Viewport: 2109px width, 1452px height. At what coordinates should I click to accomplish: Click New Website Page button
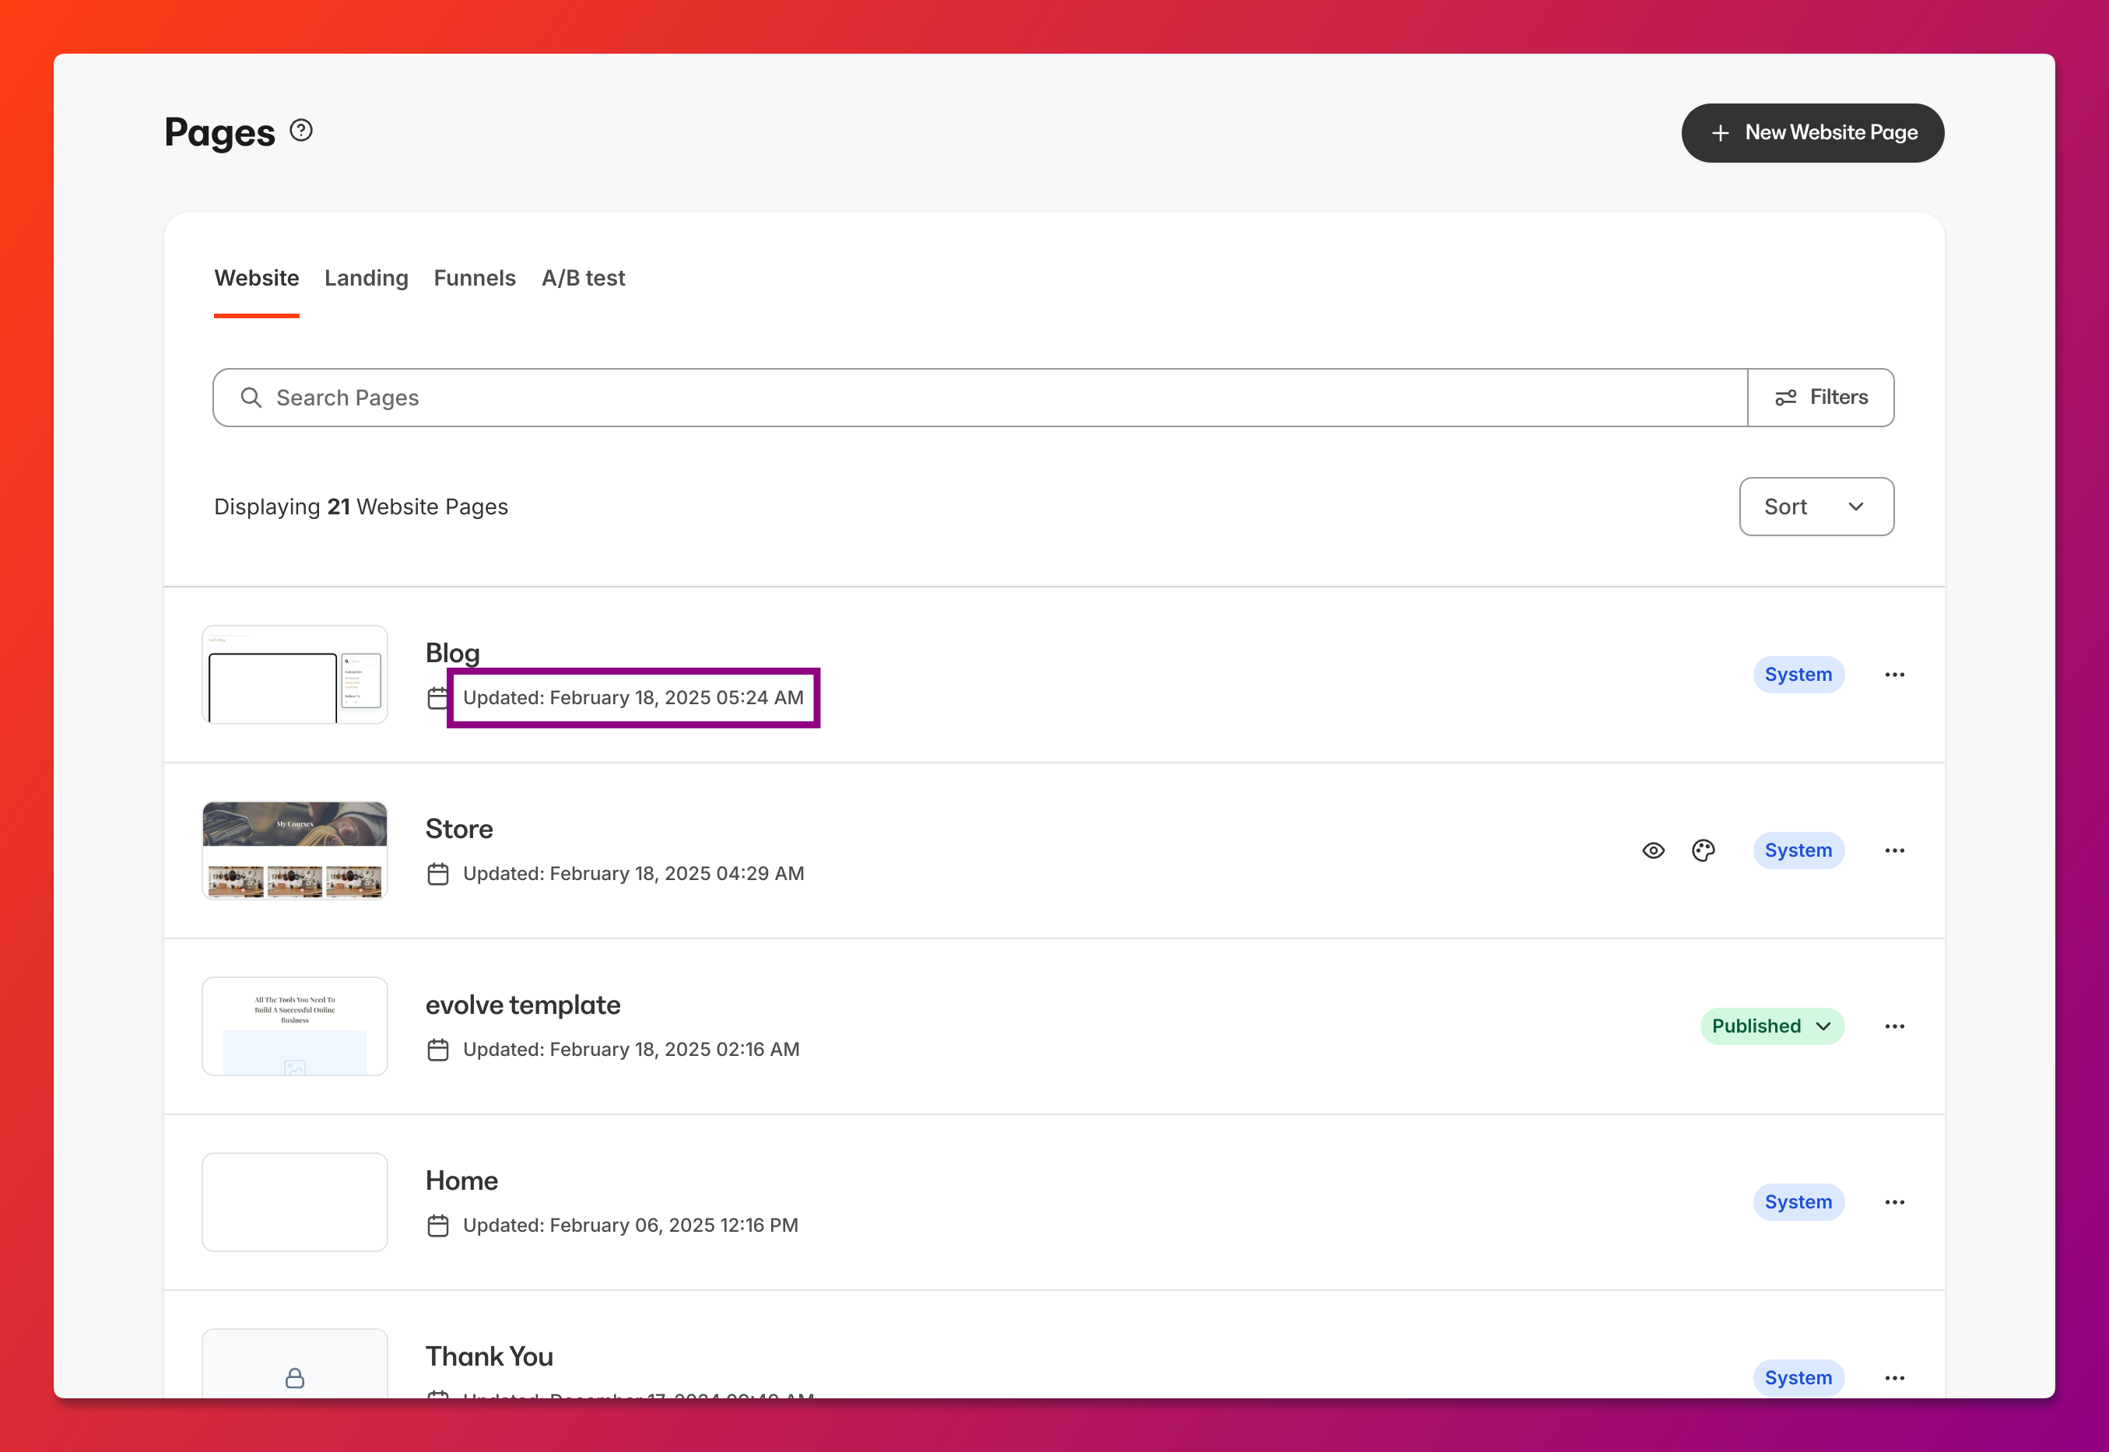pos(1812,133)
